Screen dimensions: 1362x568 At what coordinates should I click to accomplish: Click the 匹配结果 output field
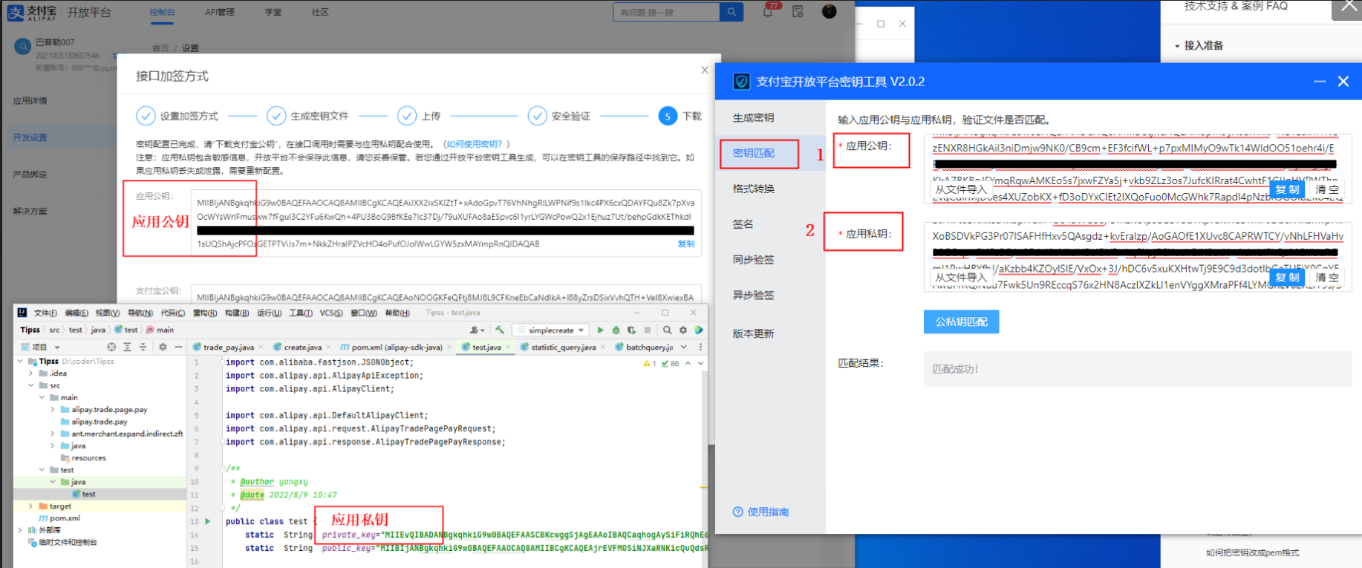point(1137,369)
